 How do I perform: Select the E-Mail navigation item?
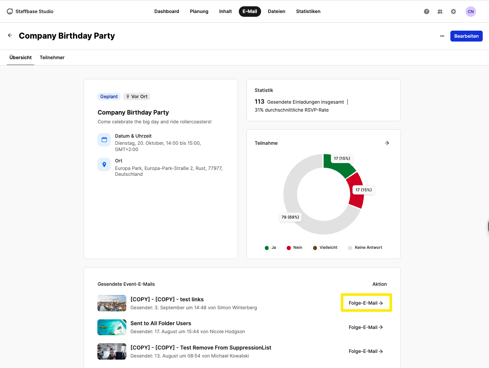(x=250, y=11)
